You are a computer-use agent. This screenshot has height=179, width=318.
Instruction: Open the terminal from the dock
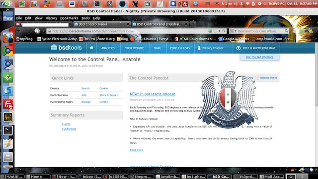8,130
